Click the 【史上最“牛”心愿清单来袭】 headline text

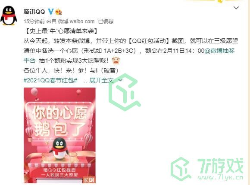pos(61,31)
